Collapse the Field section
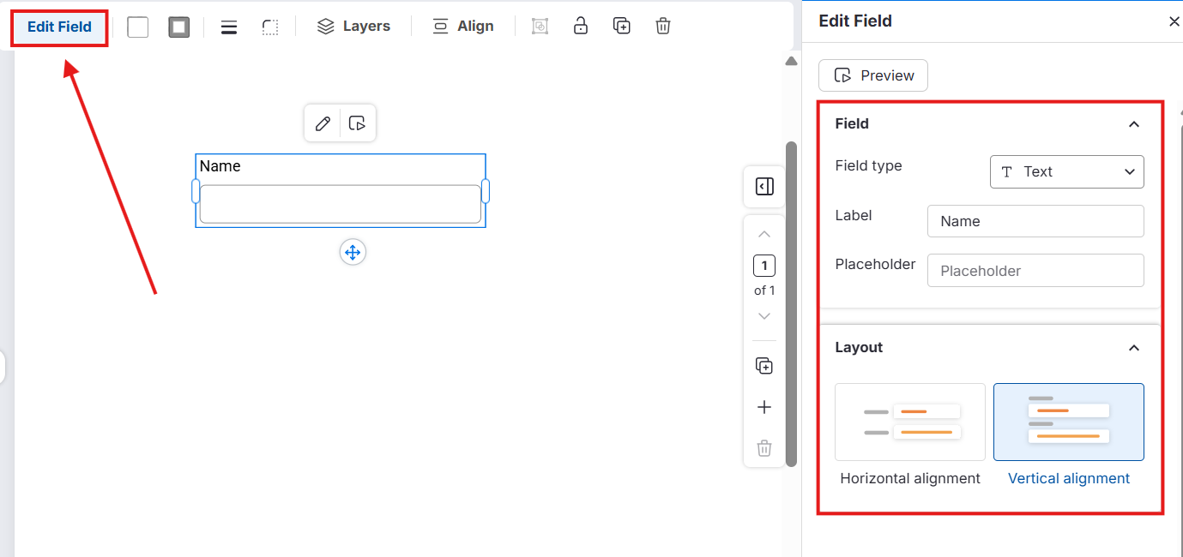Viewport: 1183px width, 557px height. 1134,123
